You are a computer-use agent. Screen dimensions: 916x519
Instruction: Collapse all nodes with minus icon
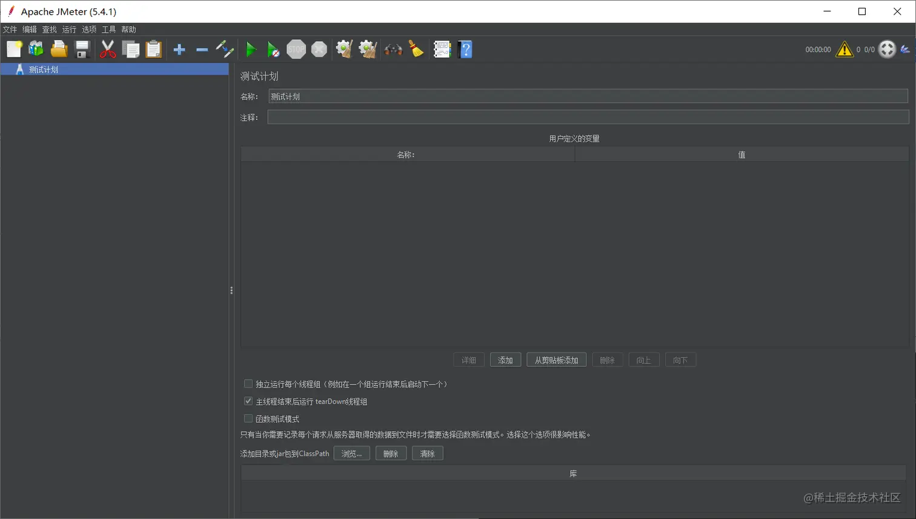tap(202, 50)
